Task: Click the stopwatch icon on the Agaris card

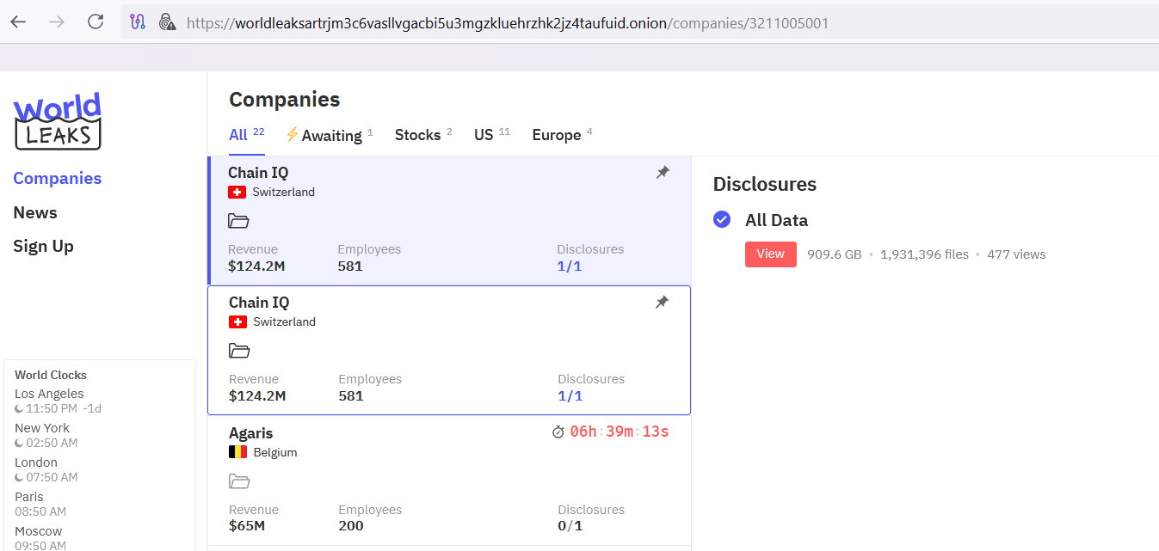Action: coord(558,432)
